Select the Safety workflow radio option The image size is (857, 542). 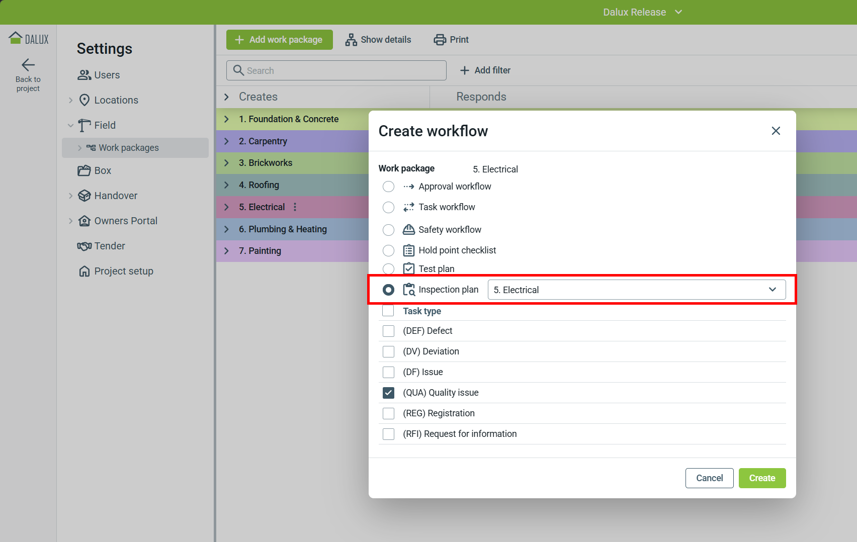coord(388,230)
